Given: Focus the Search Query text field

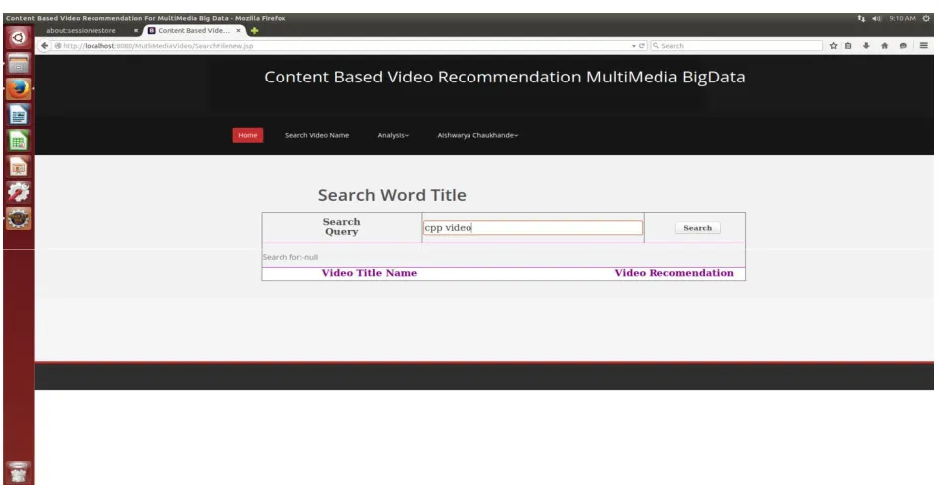Looking at the screenshot, I should click(x=532, y=228).
